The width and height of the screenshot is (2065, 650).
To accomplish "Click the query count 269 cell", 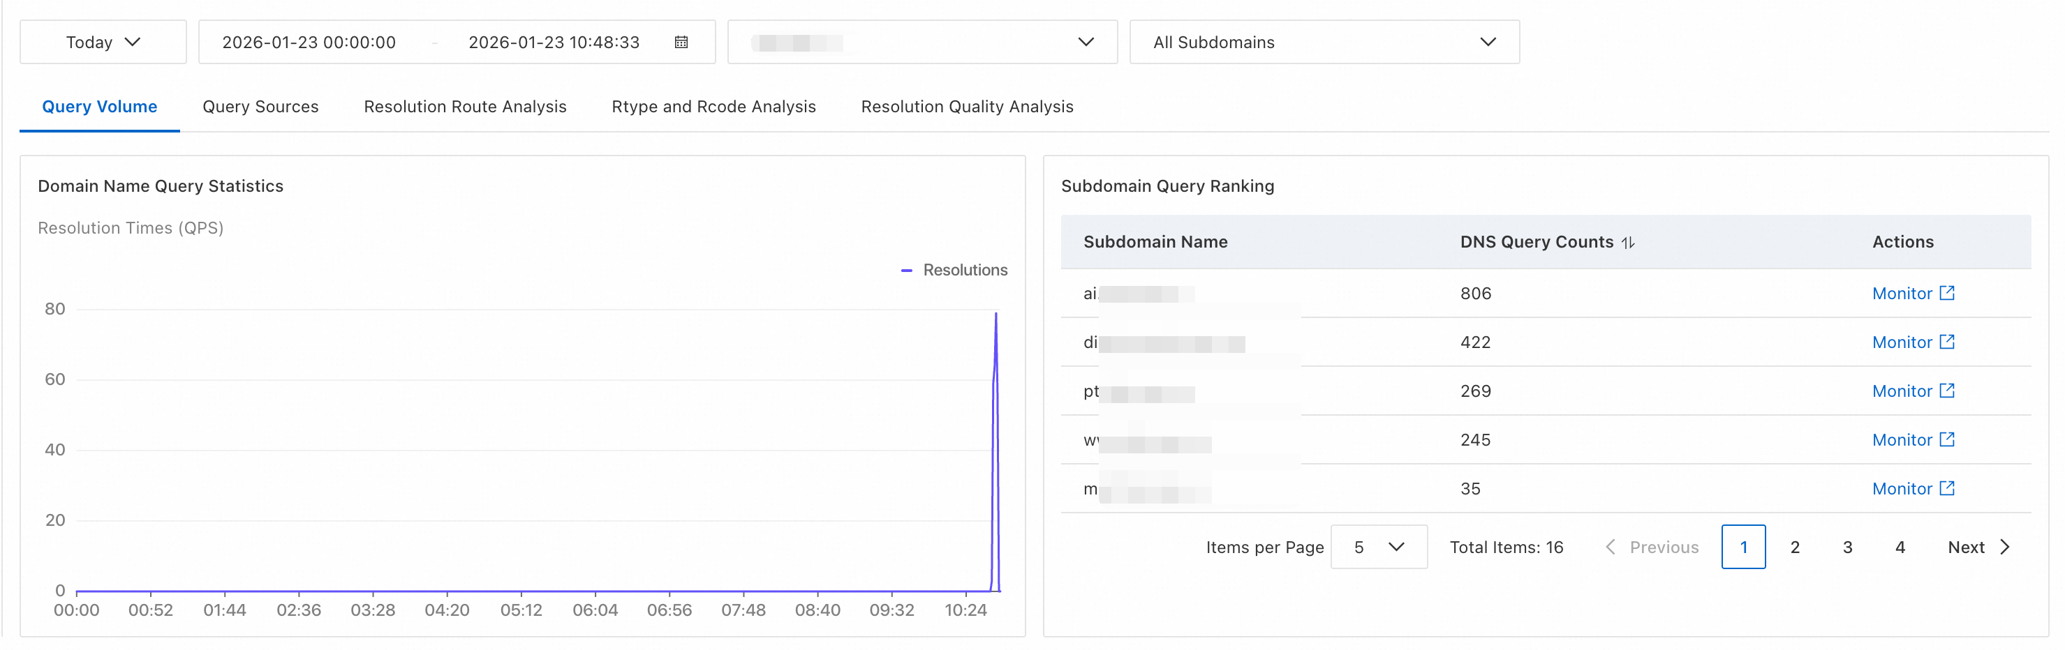I will pyautogui.click(x=1475, y=391).
